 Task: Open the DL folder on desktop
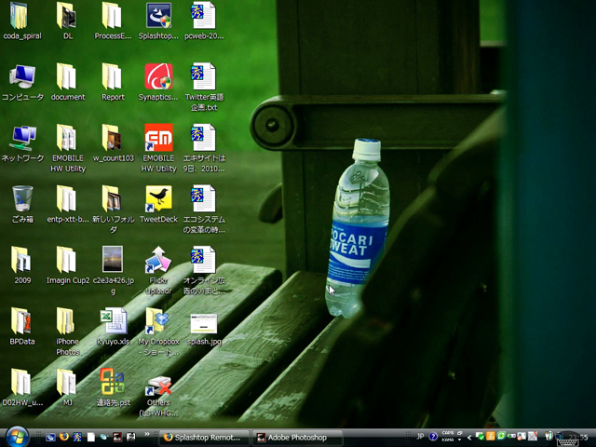[x=67, y=16]
